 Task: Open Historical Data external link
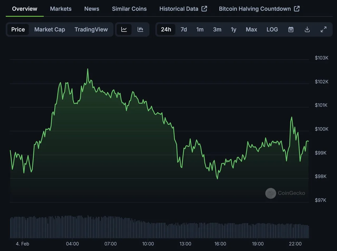pos(183,9)
